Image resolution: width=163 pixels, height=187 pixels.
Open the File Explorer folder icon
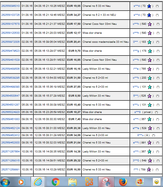click(72, 182)
